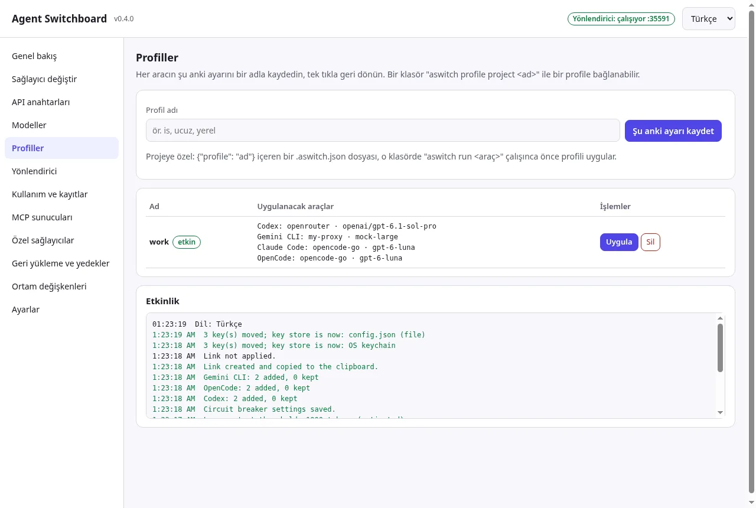View Ortam değişkenleri page
This screenshot has height=508, width=756.
tap(61, 286)
